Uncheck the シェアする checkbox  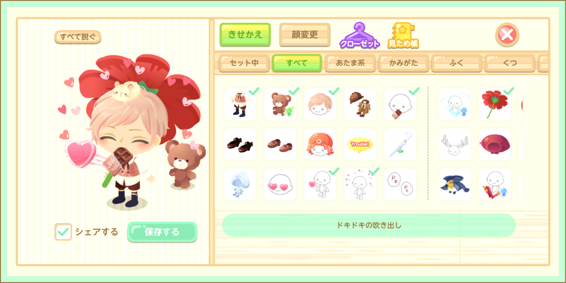[63, 232]
